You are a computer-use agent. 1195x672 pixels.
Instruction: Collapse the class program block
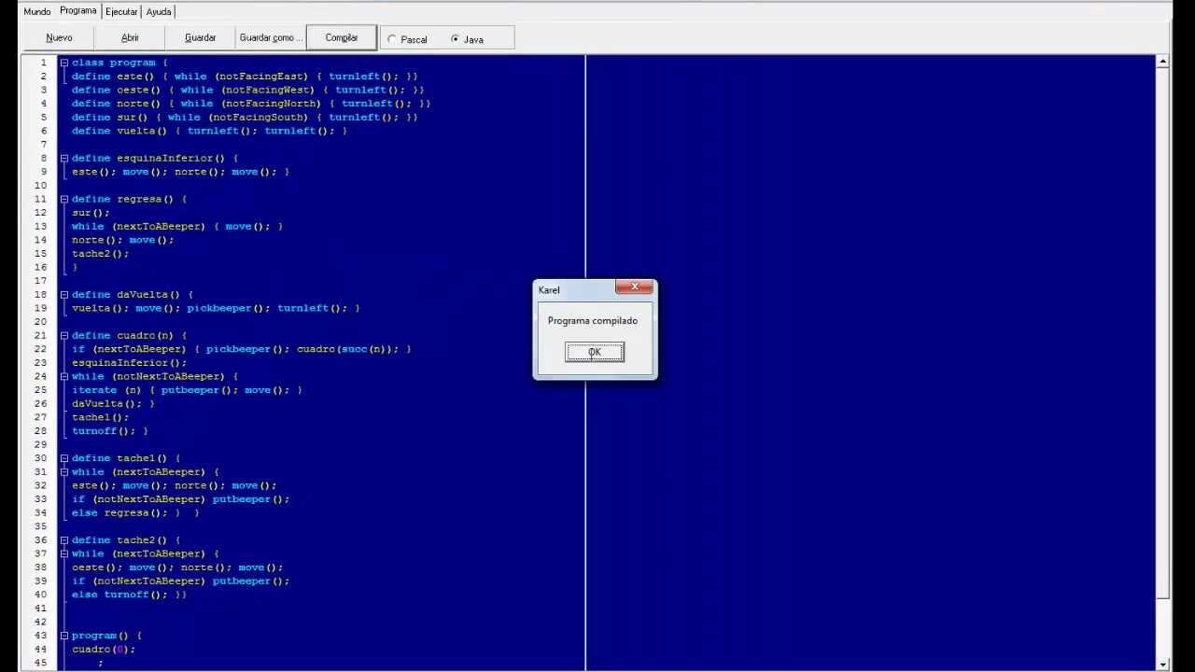(64, 63)
